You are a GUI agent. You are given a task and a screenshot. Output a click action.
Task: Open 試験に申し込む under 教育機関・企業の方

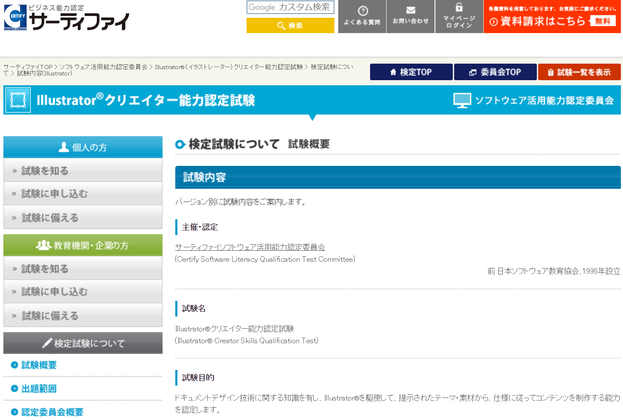click(83, 292)
